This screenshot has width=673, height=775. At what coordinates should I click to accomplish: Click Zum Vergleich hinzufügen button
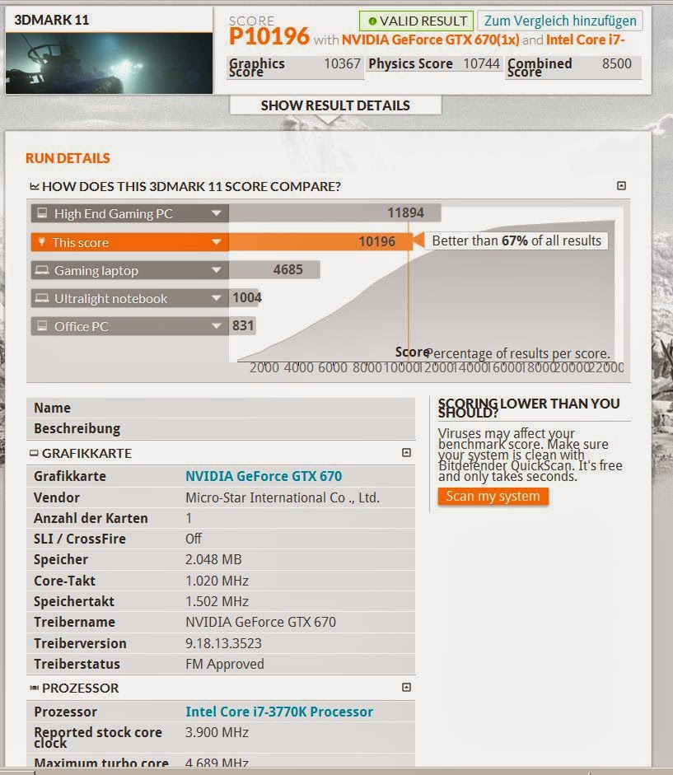pos(560,21)
